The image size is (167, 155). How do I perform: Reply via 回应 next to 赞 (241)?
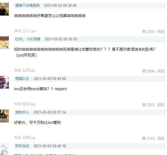pos(161,105)
